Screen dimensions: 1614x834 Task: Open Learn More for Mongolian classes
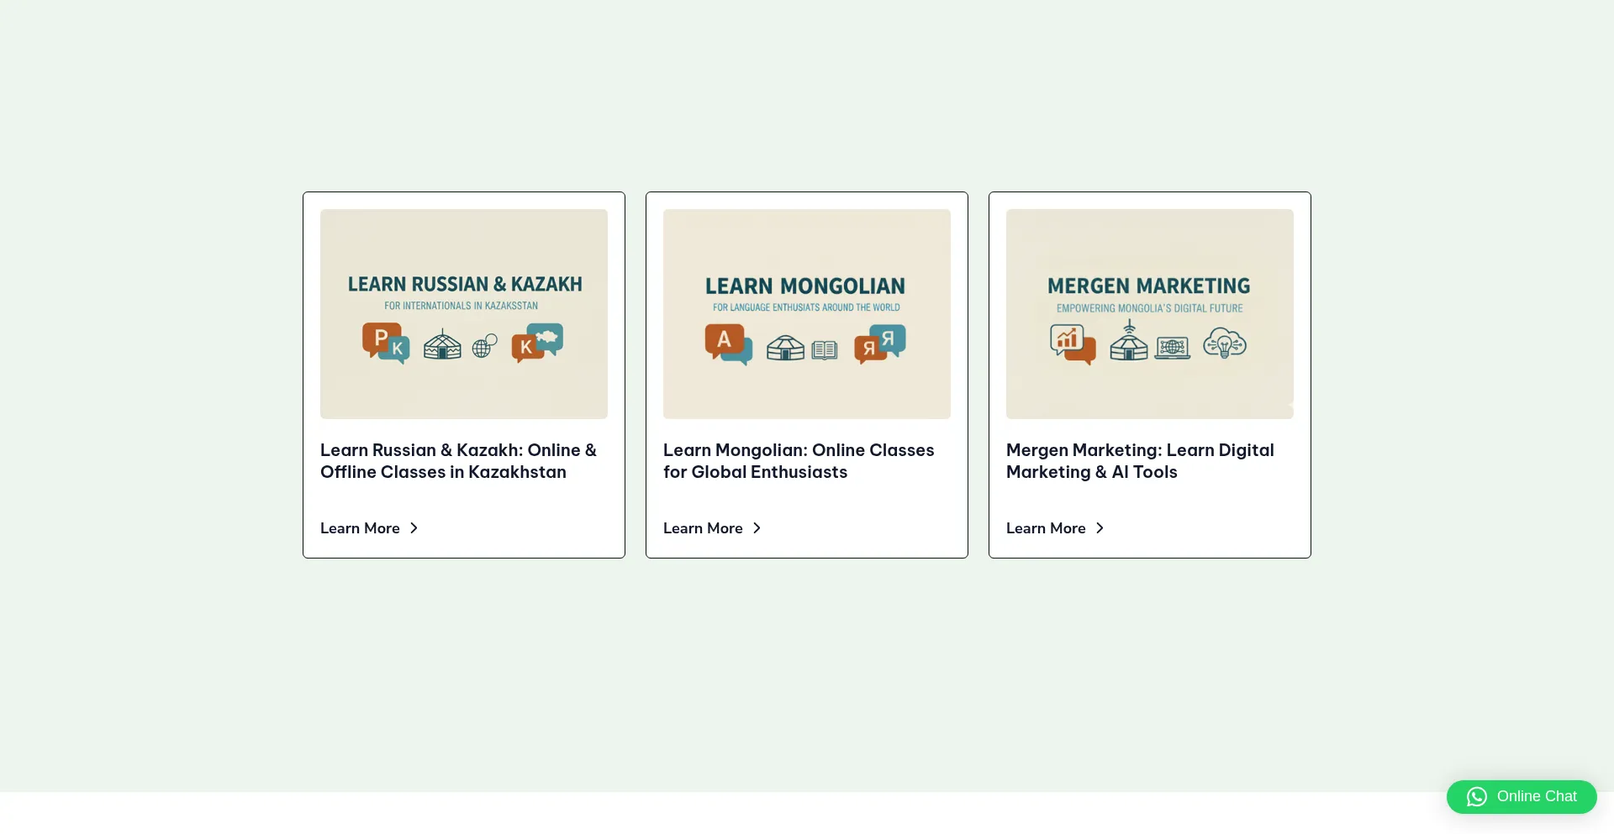click(x=703, y=528)
